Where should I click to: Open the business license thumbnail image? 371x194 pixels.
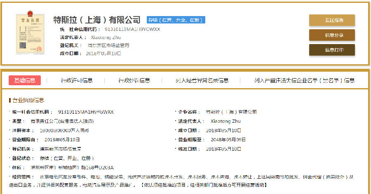(30, 33)
